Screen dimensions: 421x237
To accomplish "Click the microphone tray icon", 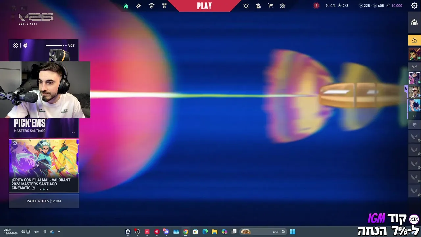I will 45,232.
